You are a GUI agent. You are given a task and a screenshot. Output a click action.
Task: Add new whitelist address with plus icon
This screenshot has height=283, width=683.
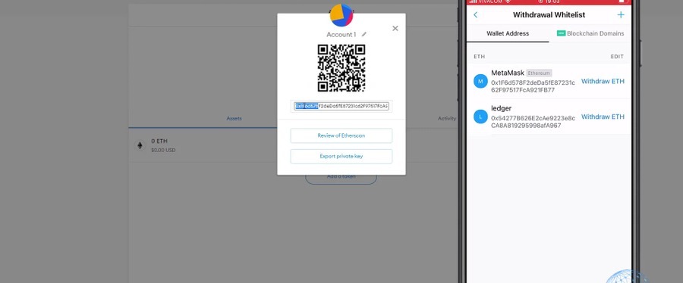tap(621, 15)
